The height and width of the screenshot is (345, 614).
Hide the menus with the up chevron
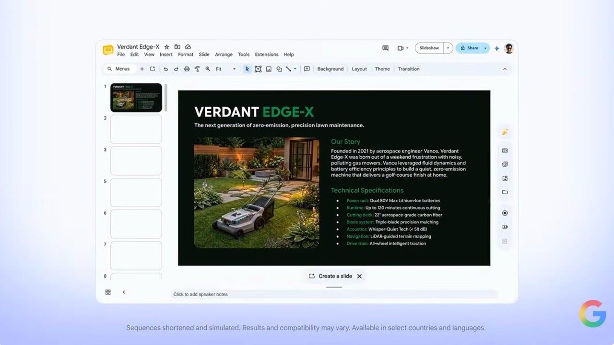coord(505,69)
